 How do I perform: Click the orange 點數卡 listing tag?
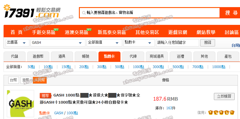pyautogui.click(x=44, y=113)
